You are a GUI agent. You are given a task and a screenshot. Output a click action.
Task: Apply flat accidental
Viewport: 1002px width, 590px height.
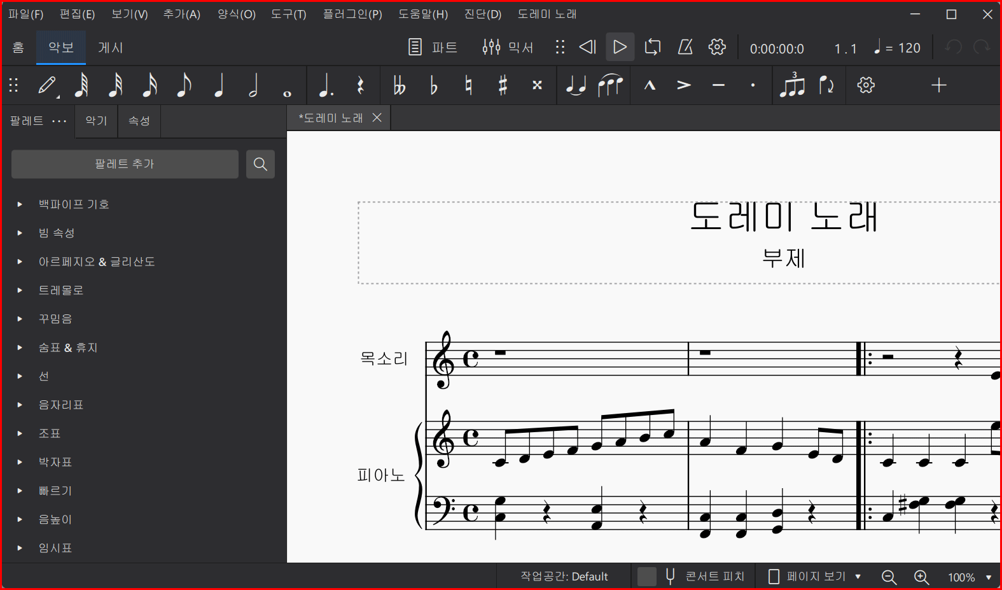433,85
